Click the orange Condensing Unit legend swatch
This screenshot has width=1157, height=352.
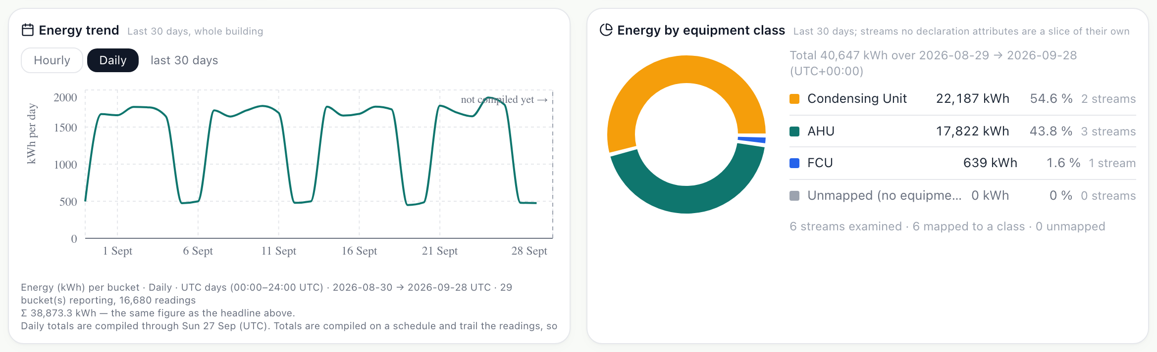click(x=794, y=99)
